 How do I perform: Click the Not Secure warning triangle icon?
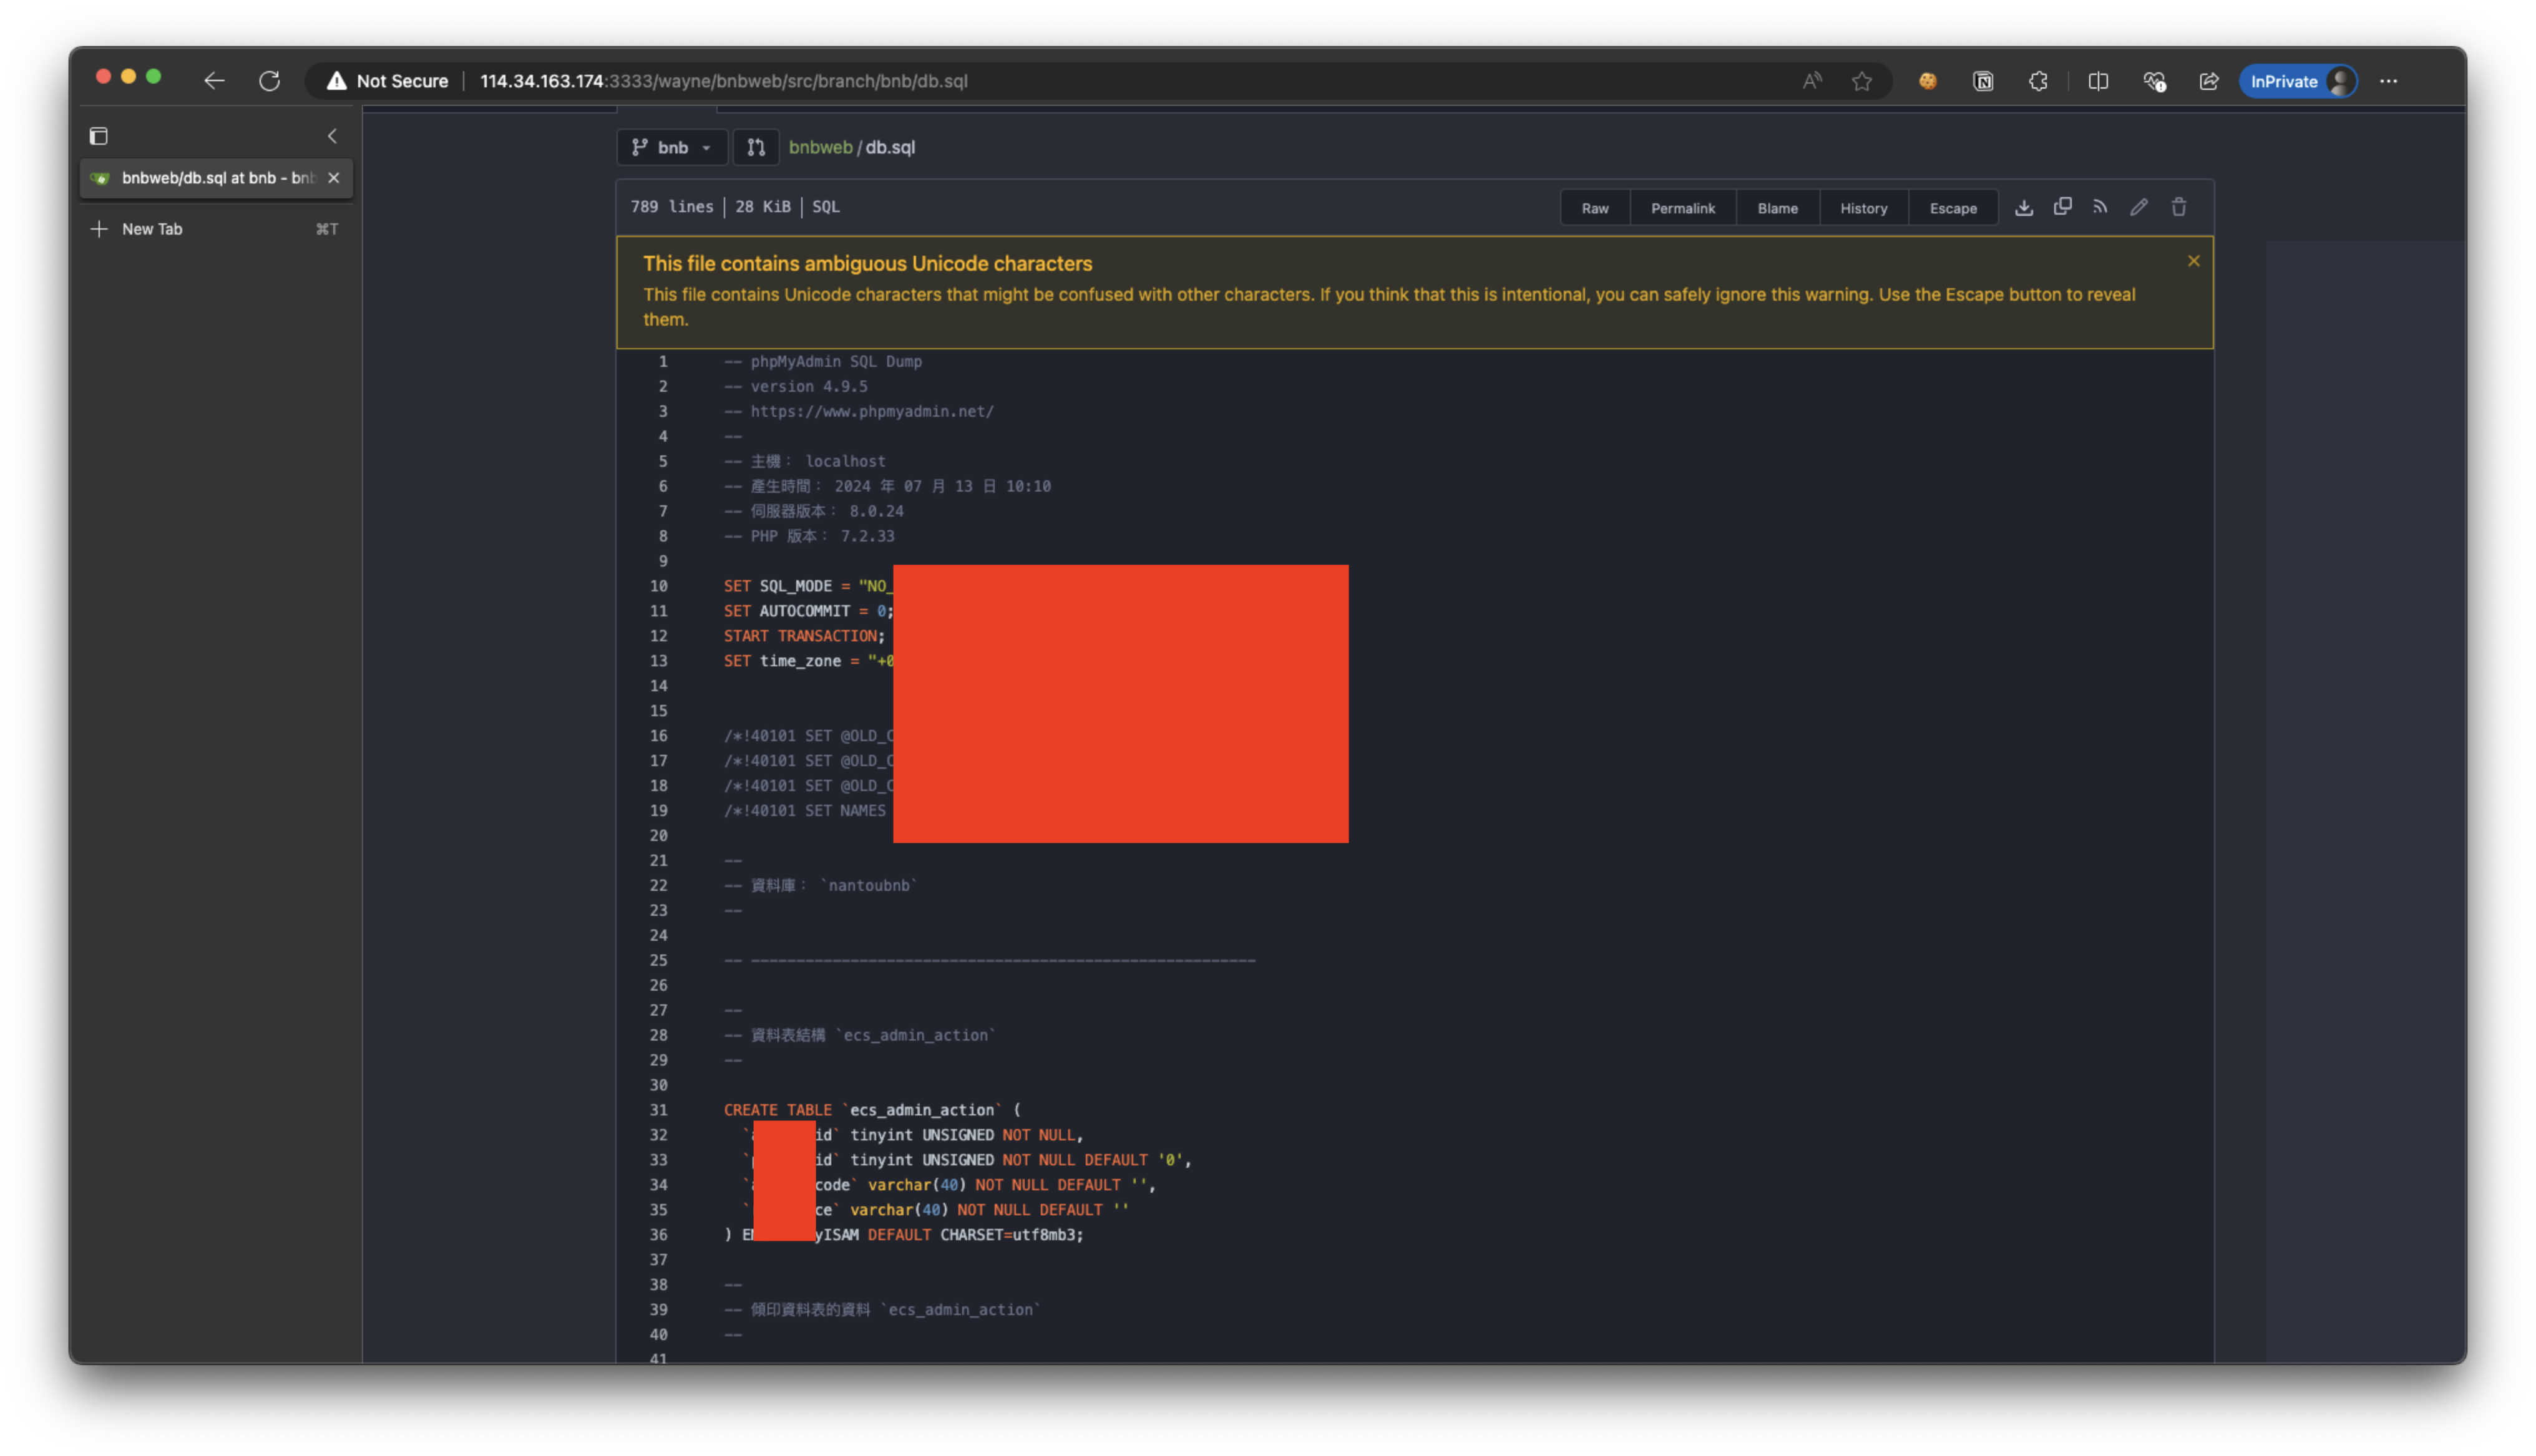pos(336,81)
